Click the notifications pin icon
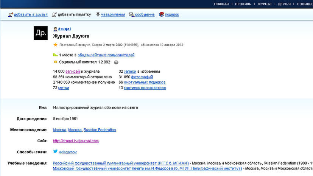This screenshot has width=313, height=176. (98, 14)
